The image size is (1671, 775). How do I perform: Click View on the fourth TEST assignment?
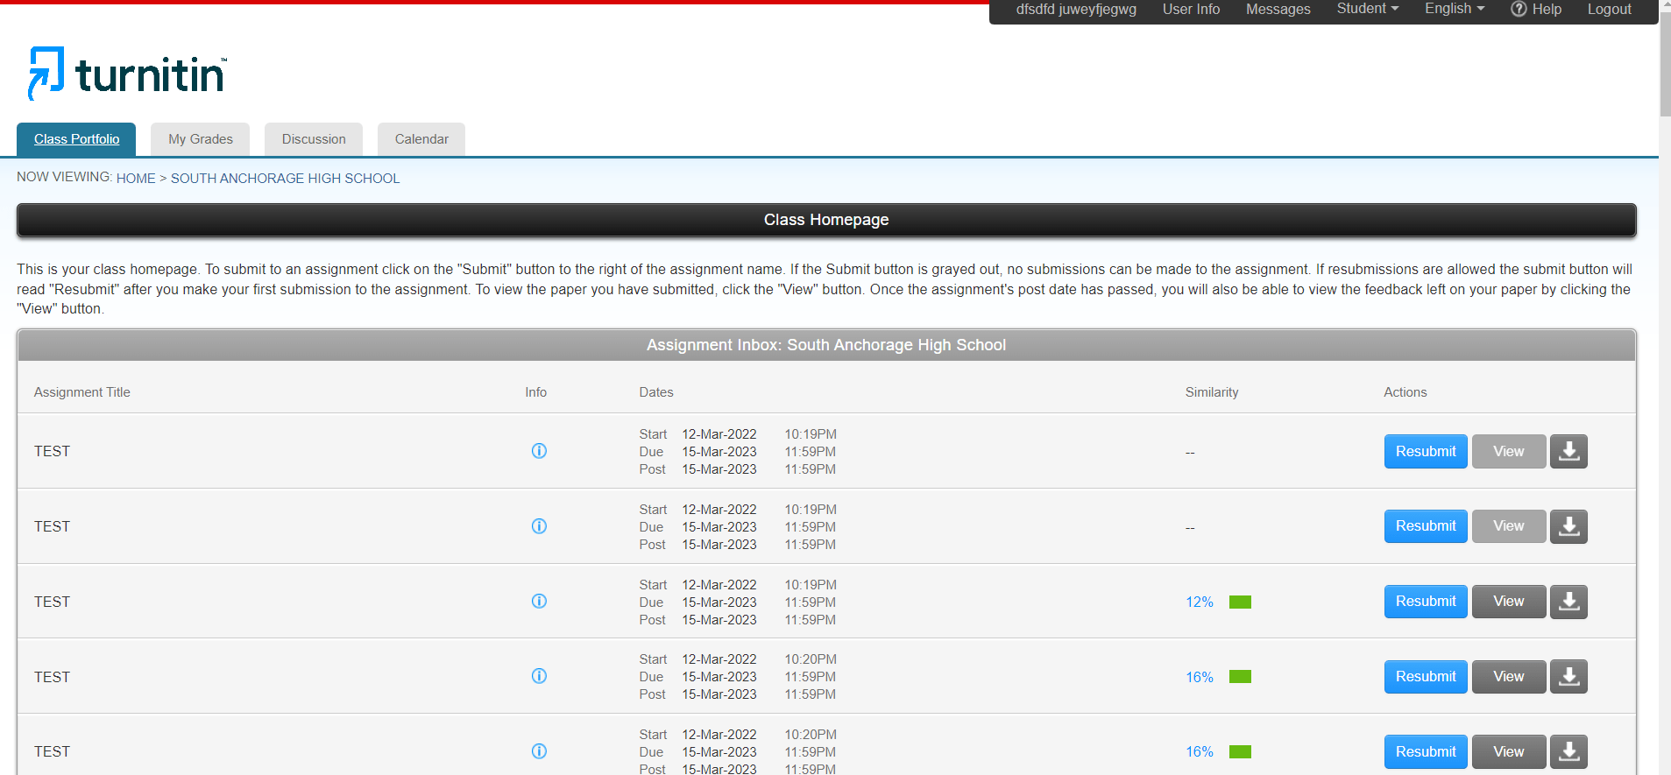click(x=1509, y=677)
